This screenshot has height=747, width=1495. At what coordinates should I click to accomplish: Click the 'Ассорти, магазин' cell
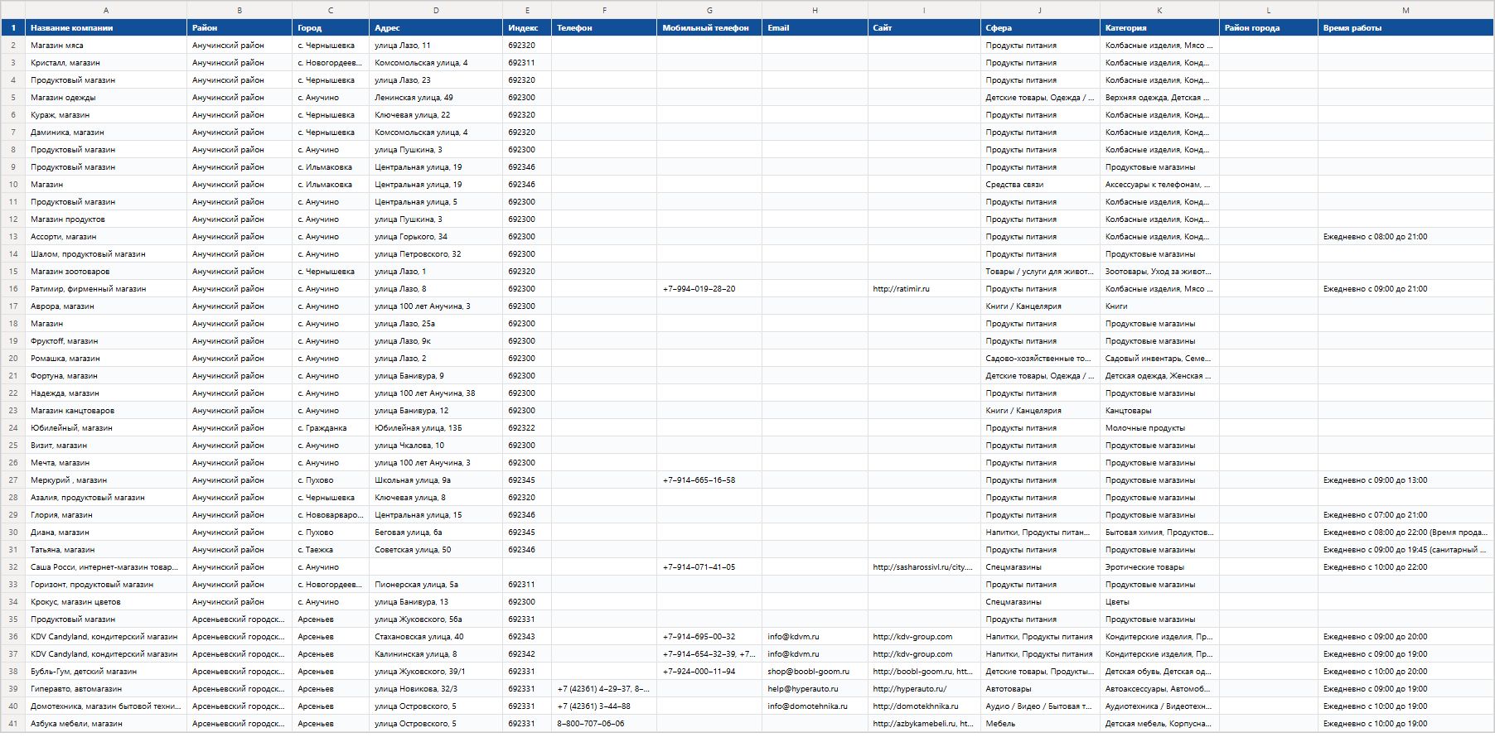pyautogui.click(x=106, y=237)
